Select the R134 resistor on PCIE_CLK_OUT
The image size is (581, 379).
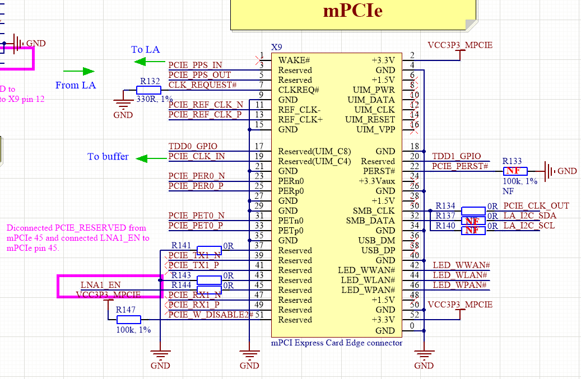tap(472, 211)
